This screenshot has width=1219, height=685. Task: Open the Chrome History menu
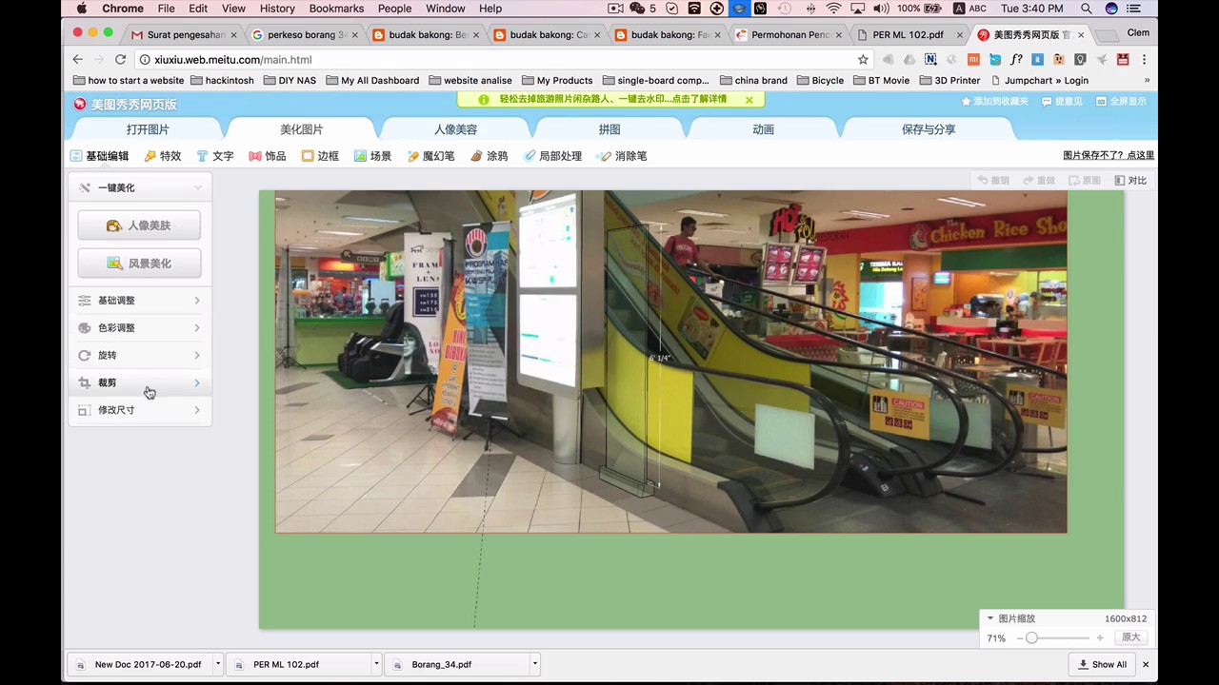click(277, 9)
